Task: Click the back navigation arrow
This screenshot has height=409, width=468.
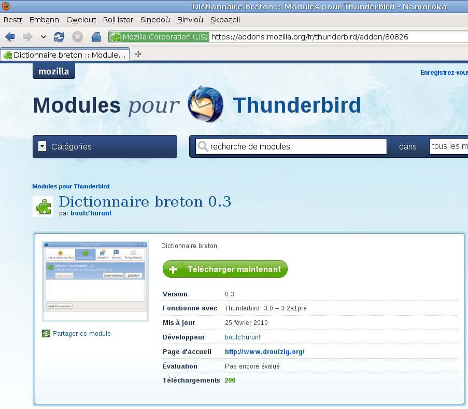Action: [9, 36]
